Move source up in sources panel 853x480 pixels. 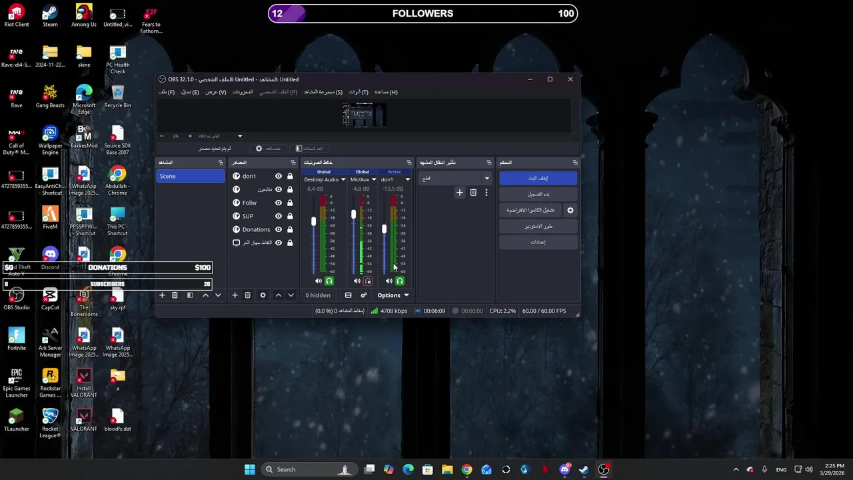[x=279, y=295]
